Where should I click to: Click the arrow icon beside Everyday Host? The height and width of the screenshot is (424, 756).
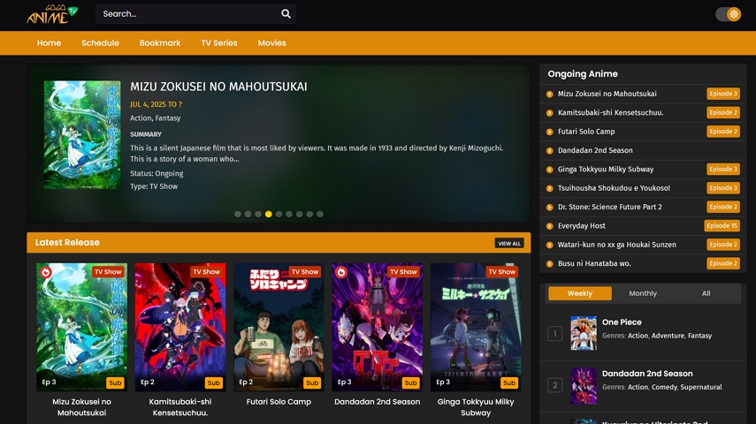point(550,226)
